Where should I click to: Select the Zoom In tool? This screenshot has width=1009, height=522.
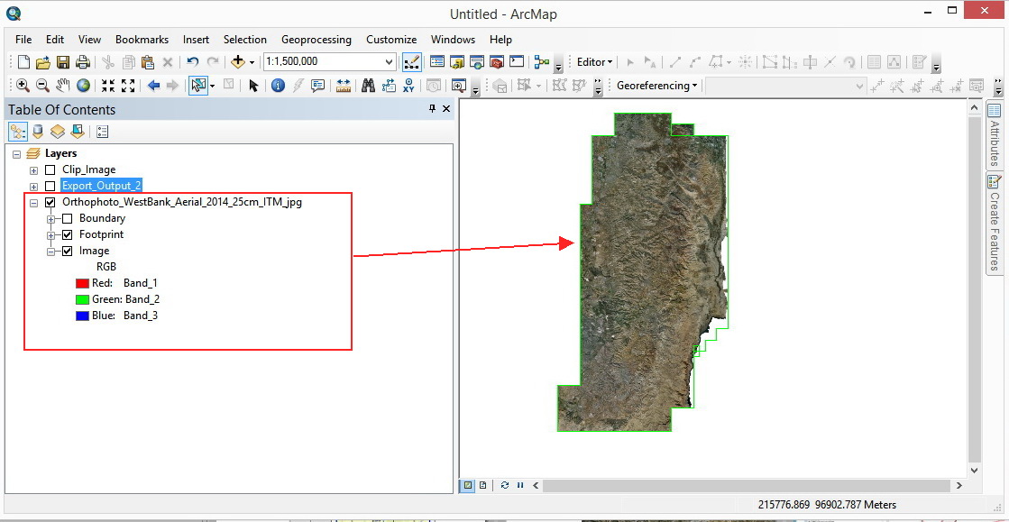[x=22, y=85]
